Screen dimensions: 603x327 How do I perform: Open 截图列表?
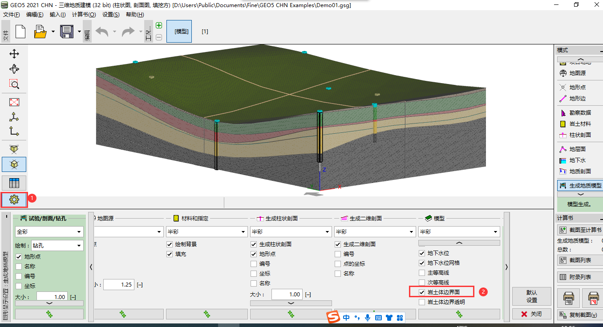(580, 260)
